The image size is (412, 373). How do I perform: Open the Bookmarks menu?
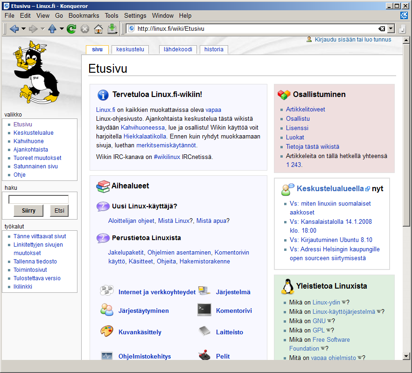pyautogui.click(x=84, y=15)
